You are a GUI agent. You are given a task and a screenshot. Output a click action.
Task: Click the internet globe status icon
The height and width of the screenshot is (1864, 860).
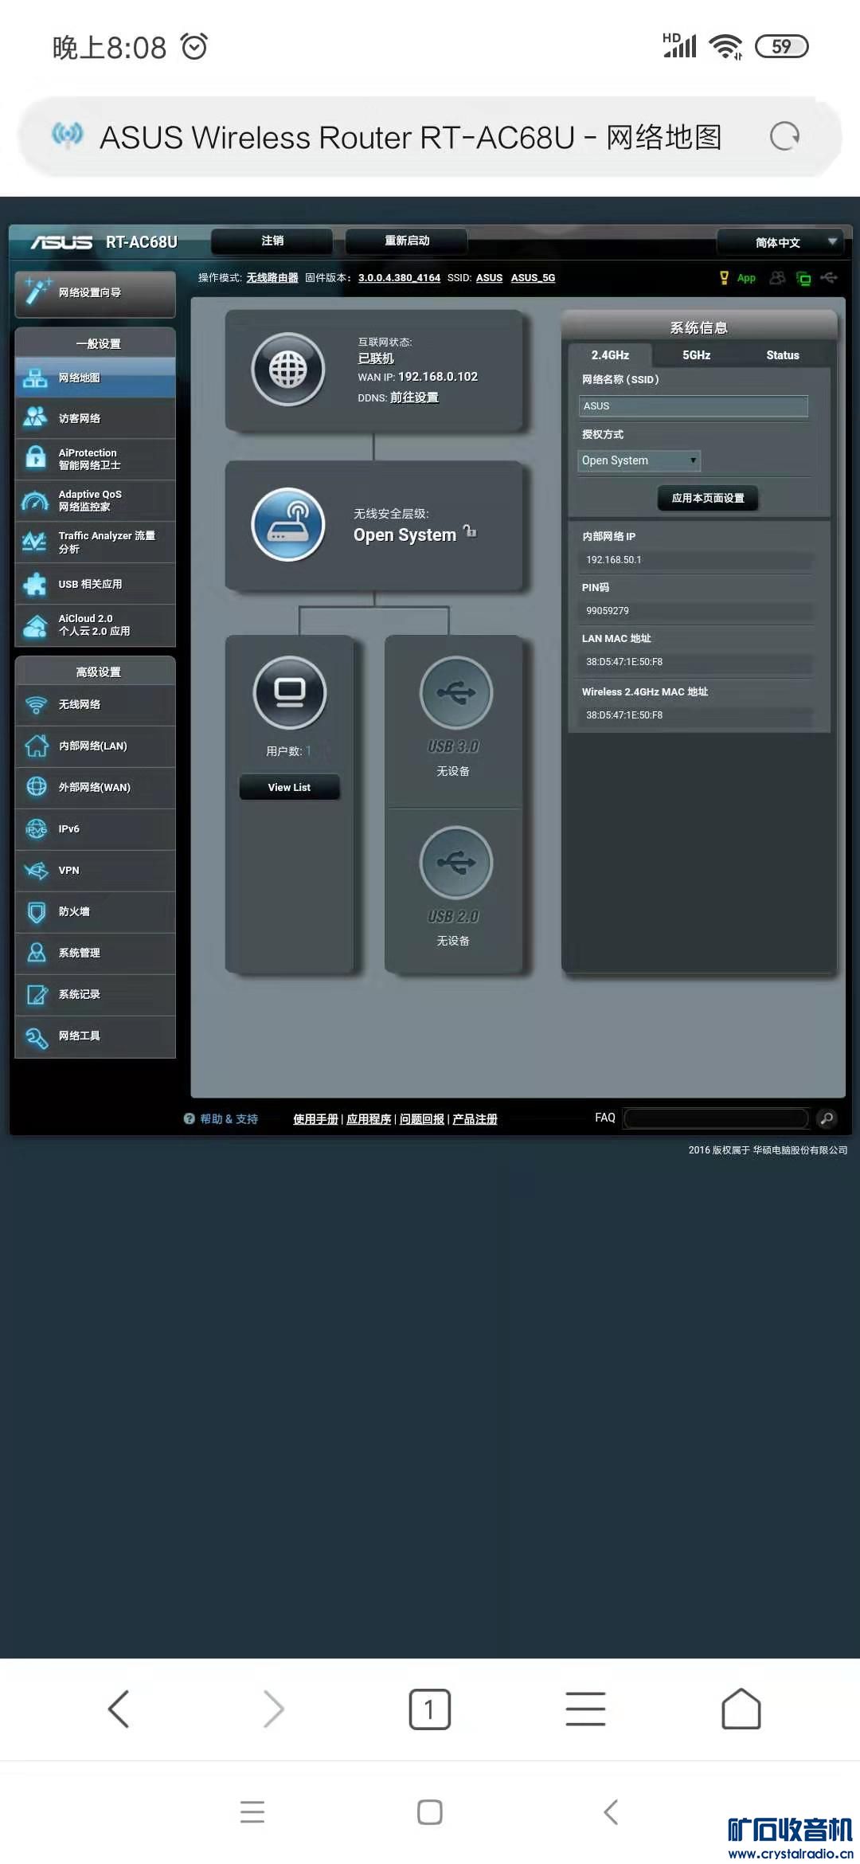288,370
